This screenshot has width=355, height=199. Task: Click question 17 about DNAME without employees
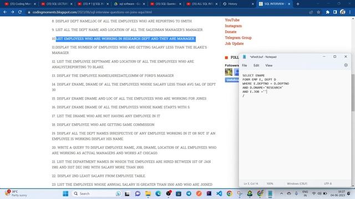106,116
